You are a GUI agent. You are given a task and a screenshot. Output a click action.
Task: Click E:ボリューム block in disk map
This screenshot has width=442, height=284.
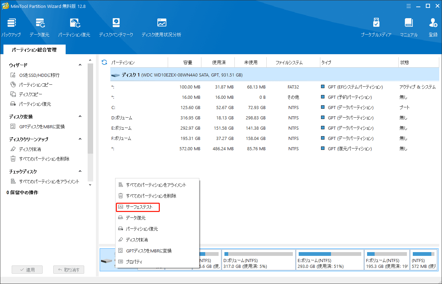[x=329, y=260]
